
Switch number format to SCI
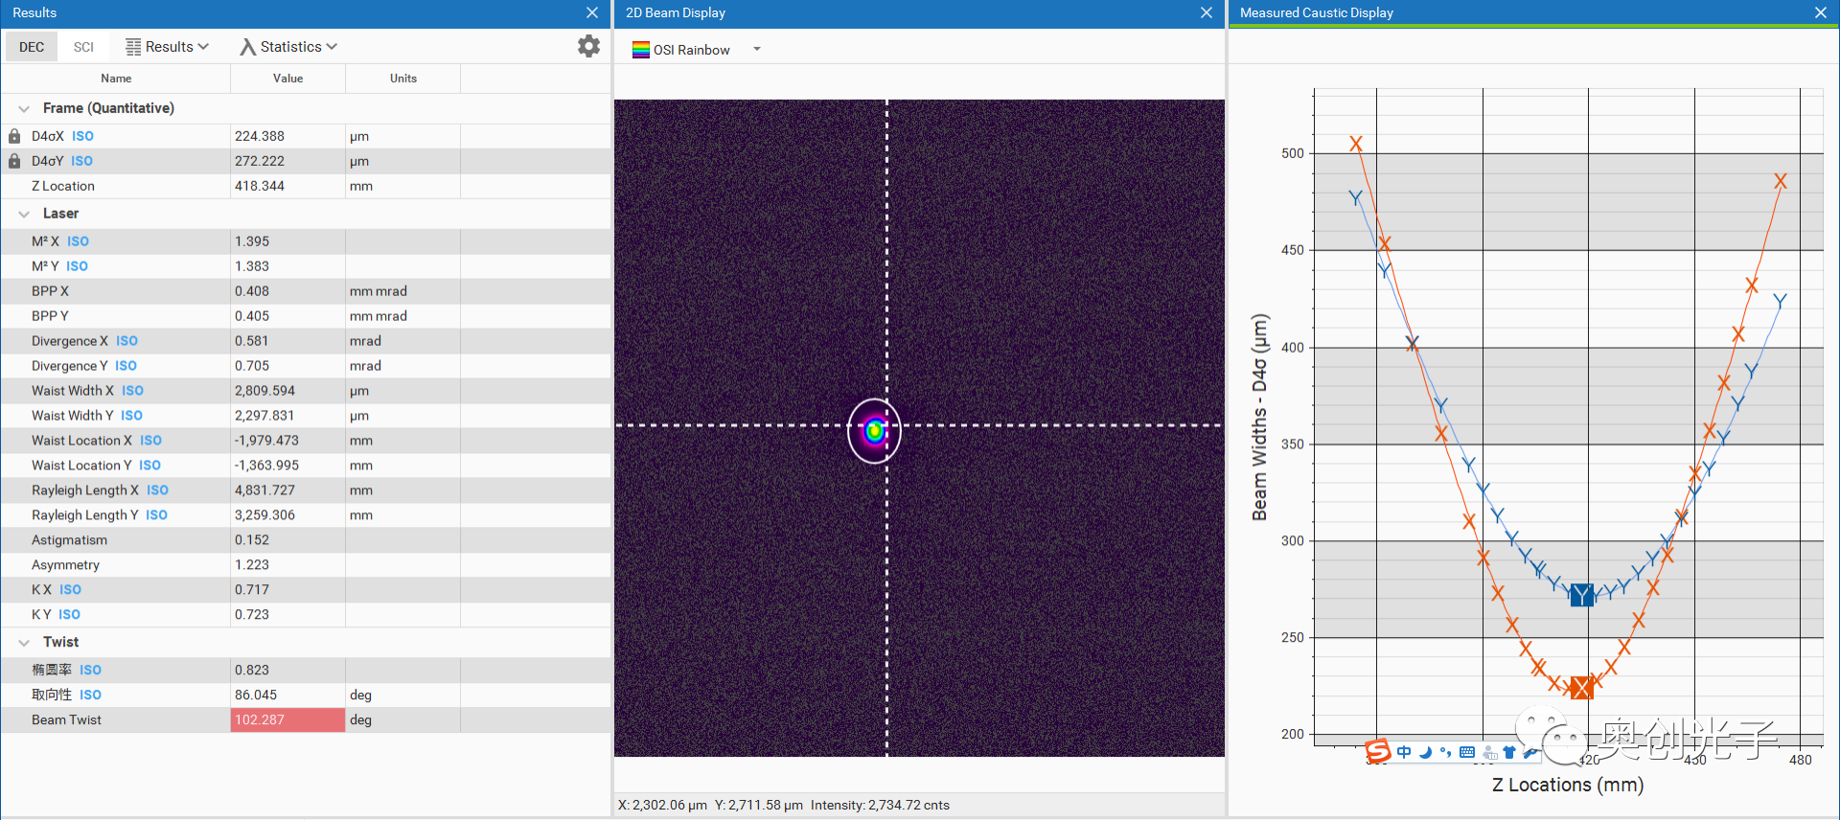point(83,47)
